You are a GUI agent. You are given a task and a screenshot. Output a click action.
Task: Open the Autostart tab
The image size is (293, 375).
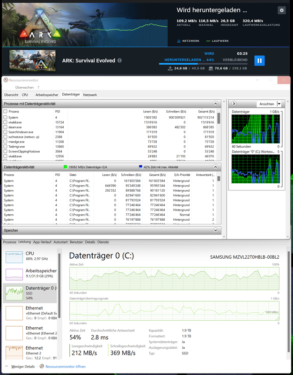60,242
